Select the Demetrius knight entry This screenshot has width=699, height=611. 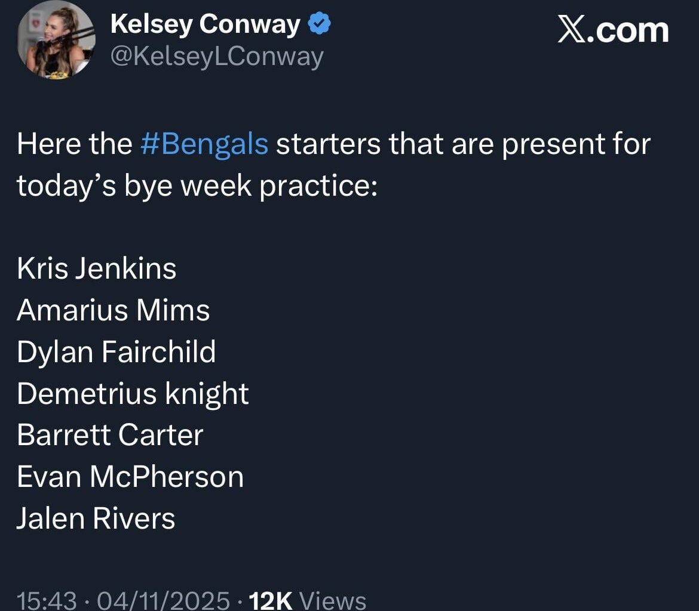point(133,393)
